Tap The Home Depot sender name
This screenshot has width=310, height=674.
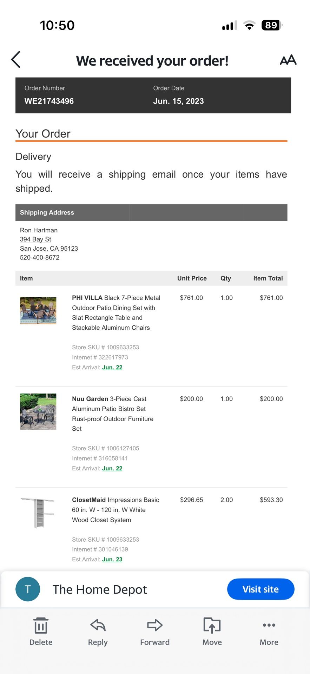coord(100,589)
